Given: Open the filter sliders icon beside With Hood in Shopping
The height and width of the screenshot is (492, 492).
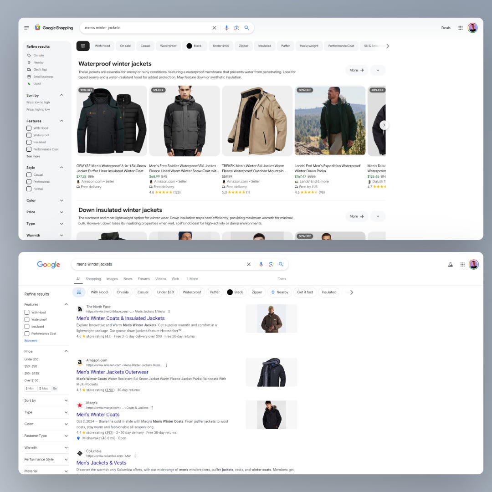Looking at the screenshot, I should coord(83,46).
